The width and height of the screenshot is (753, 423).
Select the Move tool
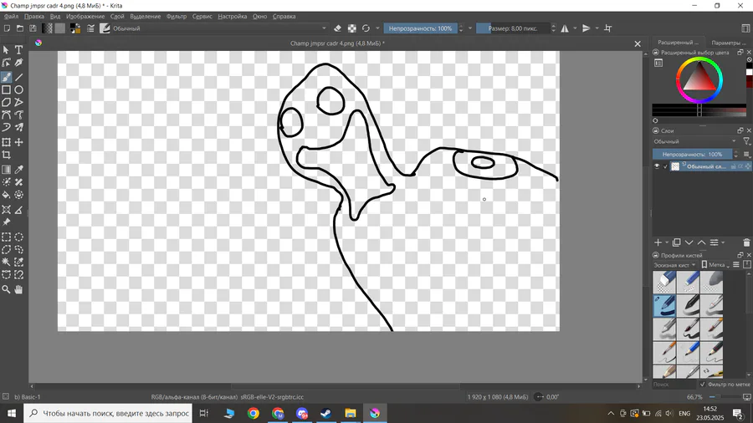[x=18, y=142]
